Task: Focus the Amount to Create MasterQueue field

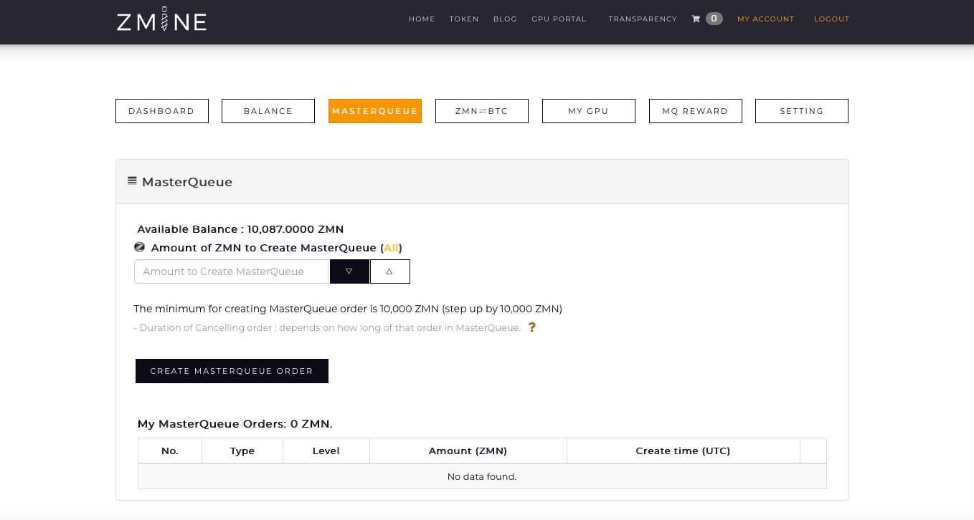Action: 231,271
